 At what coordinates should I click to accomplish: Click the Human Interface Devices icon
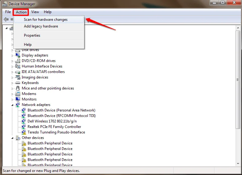point(18,66)
